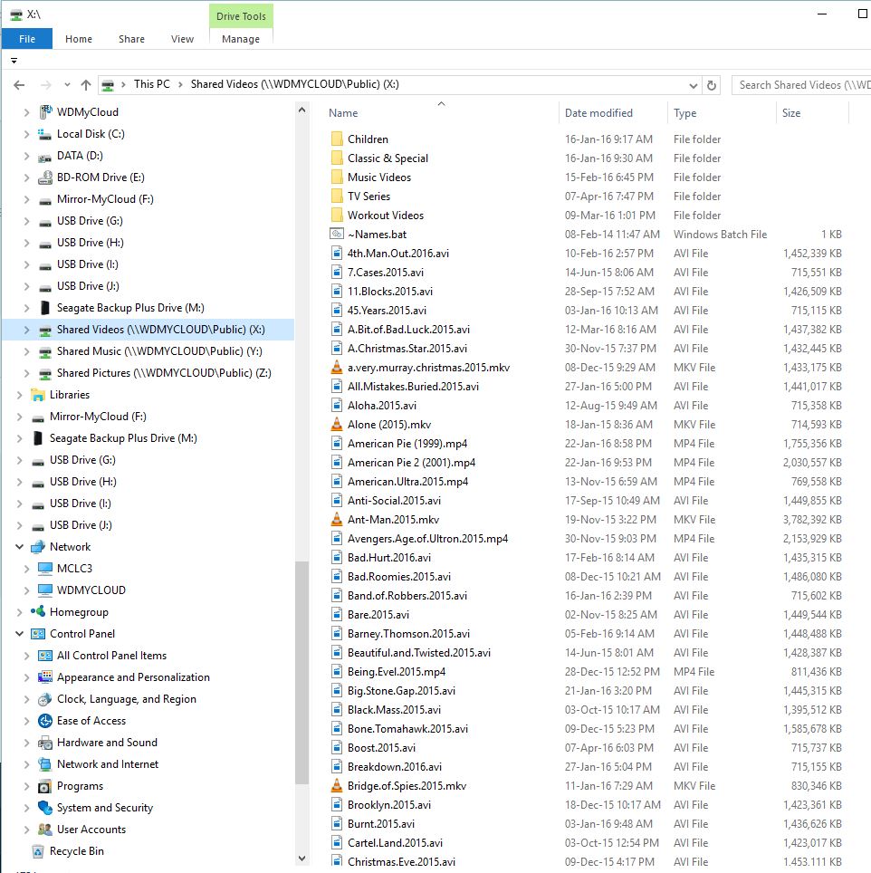Click the BD-ROM Drive (E:) icon
Screen dimensions: 871x873
(45, 177)
